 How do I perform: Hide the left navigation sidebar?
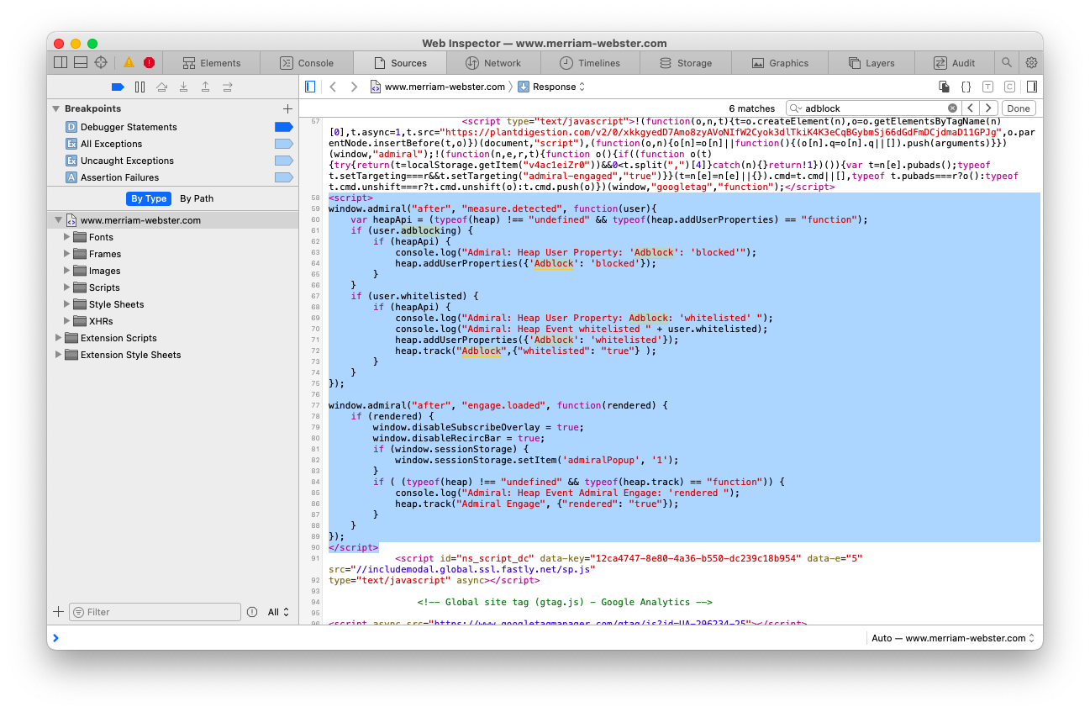[x=310, y=87]
